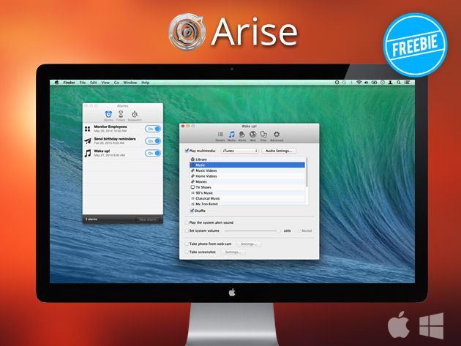Disable the Shuffle checkbox
The image size is (461, 346).
(191, 210)
